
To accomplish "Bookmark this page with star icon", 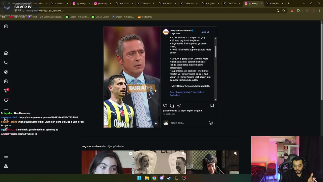I will tap(284, 11).
